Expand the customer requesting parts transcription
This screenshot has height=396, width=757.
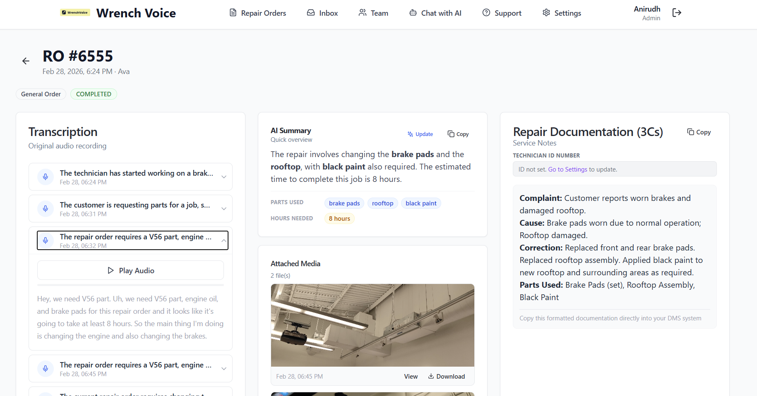pos(223,209)
